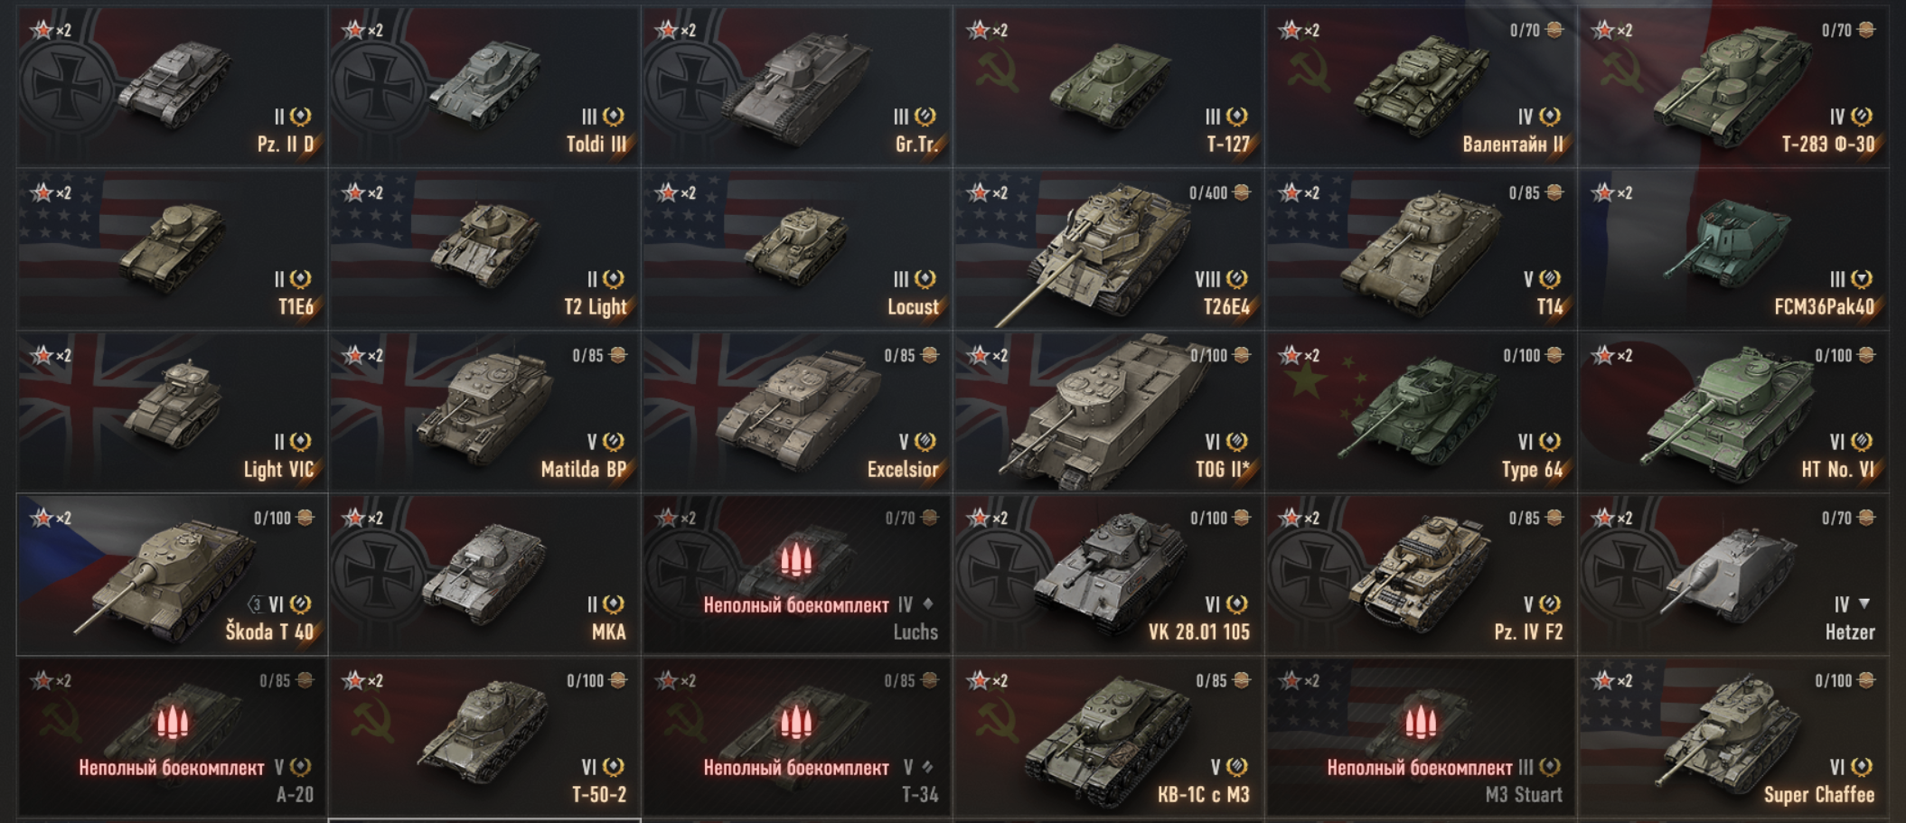This screenshot has height=823, width=1906.
Task: Click the numbered badge left of Škoda T 40 tier
Action: [x=256, y=604]
